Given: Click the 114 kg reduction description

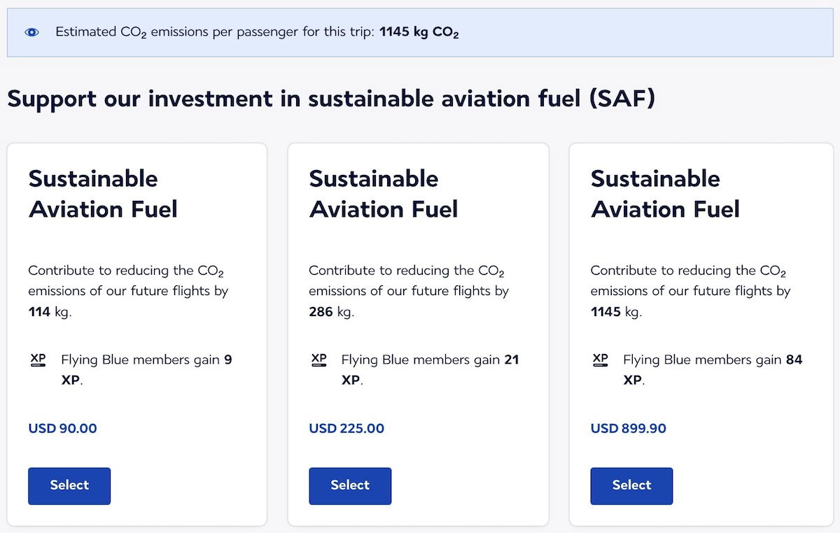Looking at the screenshot, I should (128, 291).
